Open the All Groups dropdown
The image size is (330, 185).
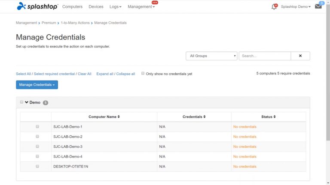(211, 56)
